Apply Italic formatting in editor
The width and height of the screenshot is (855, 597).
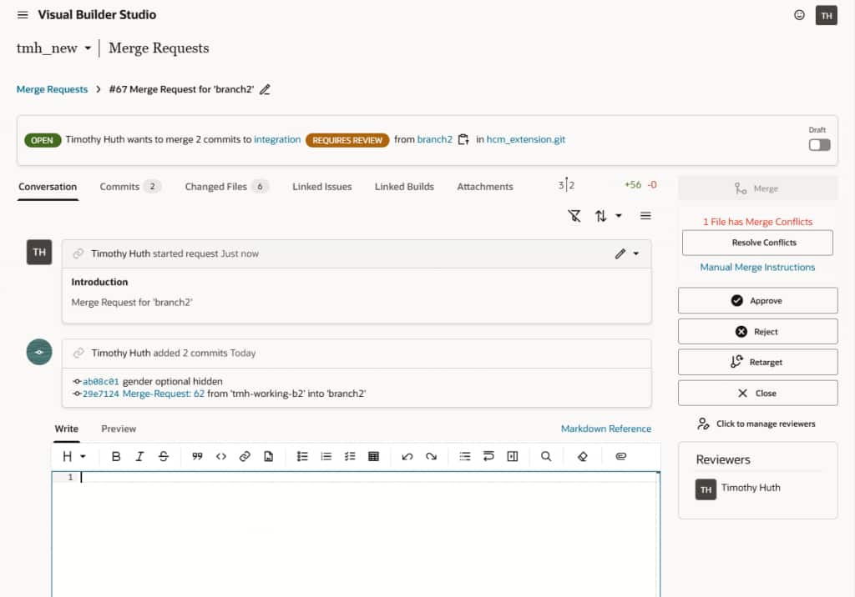coord(139,456)
